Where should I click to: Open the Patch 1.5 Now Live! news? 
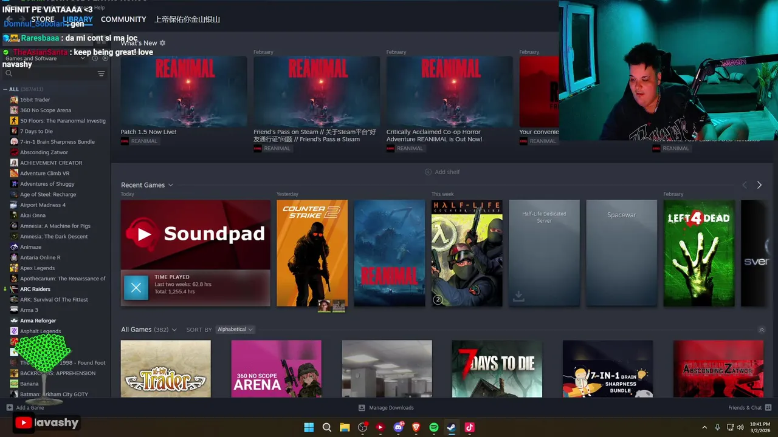coord(184,92)
